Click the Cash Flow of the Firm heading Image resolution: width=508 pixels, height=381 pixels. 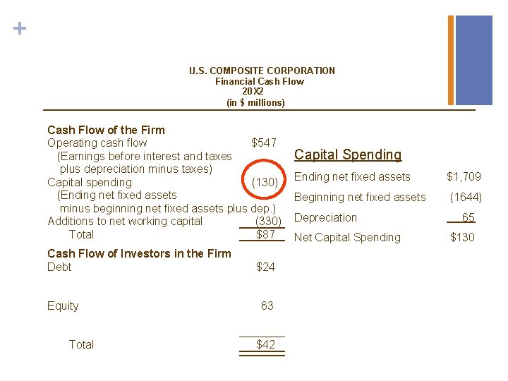(x=106, y=130)
